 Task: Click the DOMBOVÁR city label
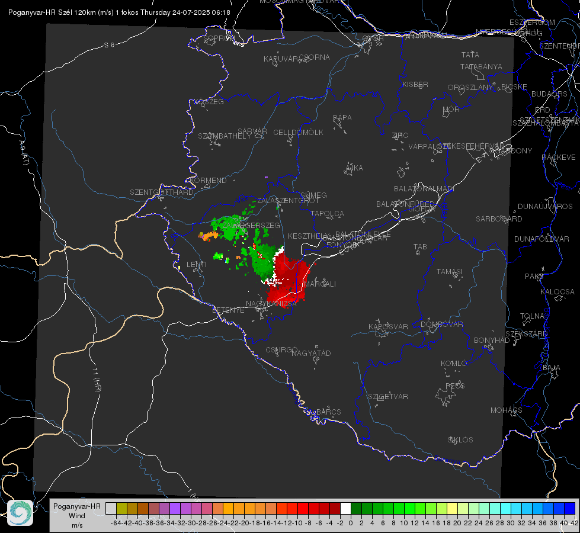[x=441, y=325]
